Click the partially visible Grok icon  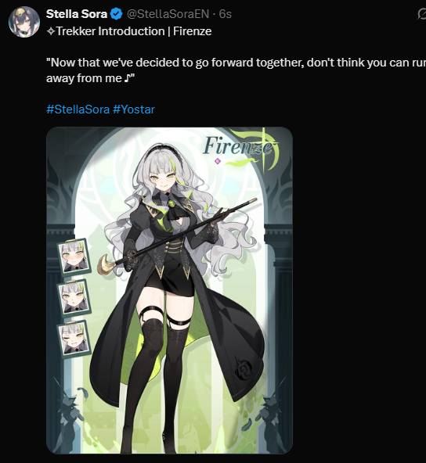tap(421, 14)
